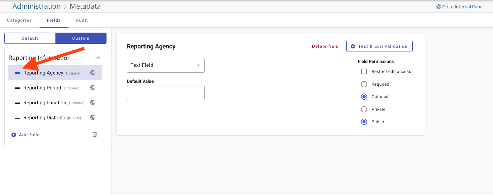The height and width of the screenshot is (195, 493).
Task: Click the Delete field button
Action: tap(325, 46)
